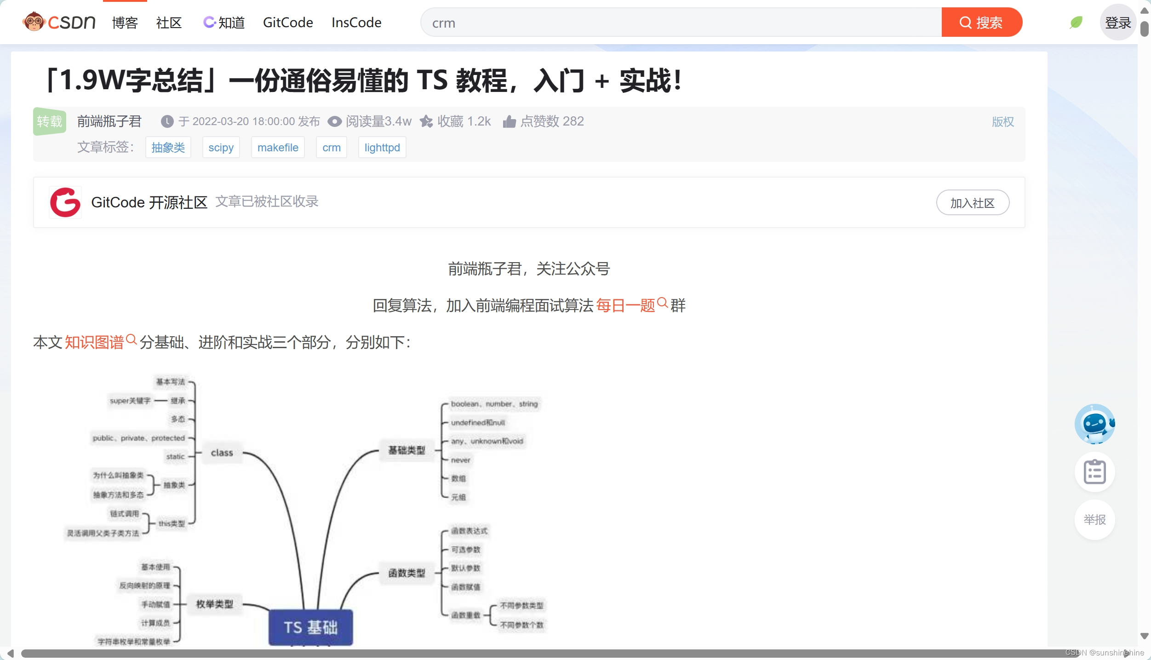Open the author link 前端瓶子君

tap(109, 121)
